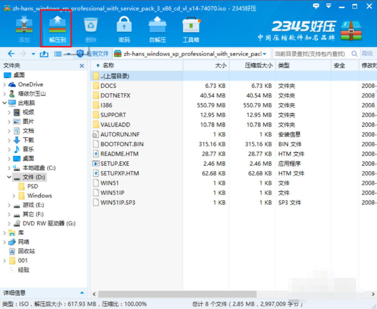Select the 下载 download arrow icon

coord(17,140)
